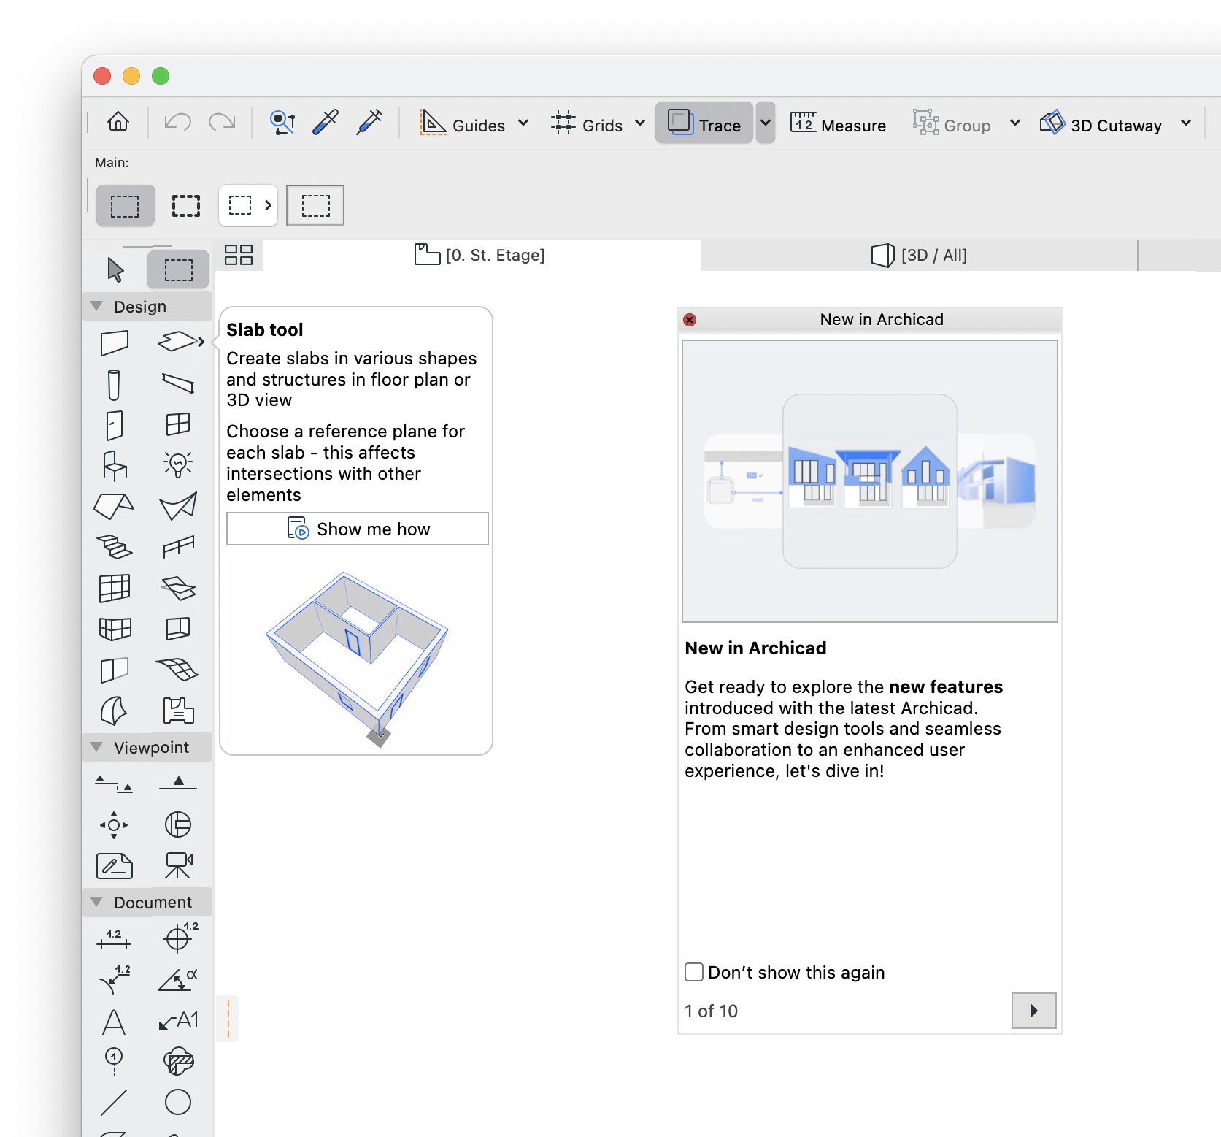This screenshot has width=1221, height=1137.
Task: Enable Trace mode in the toolbar
Action: [703, 123]
